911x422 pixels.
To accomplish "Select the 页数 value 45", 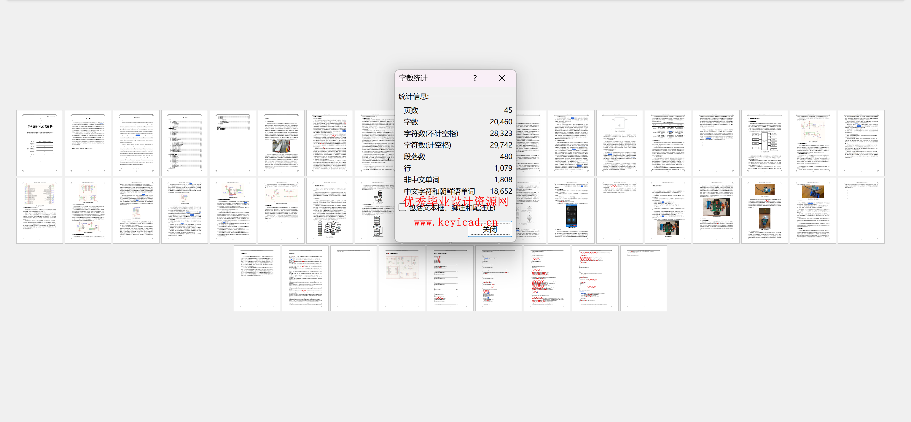I will coord(508,110).
